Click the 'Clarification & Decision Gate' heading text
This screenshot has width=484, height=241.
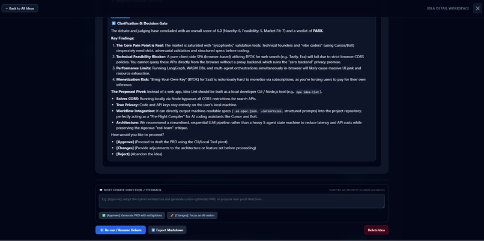coord(142,23)
